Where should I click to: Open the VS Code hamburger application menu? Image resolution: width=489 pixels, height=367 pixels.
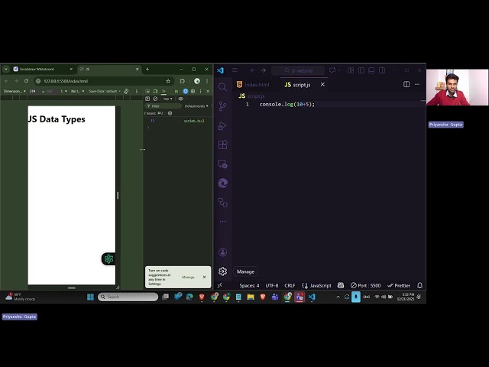(235, 70)
